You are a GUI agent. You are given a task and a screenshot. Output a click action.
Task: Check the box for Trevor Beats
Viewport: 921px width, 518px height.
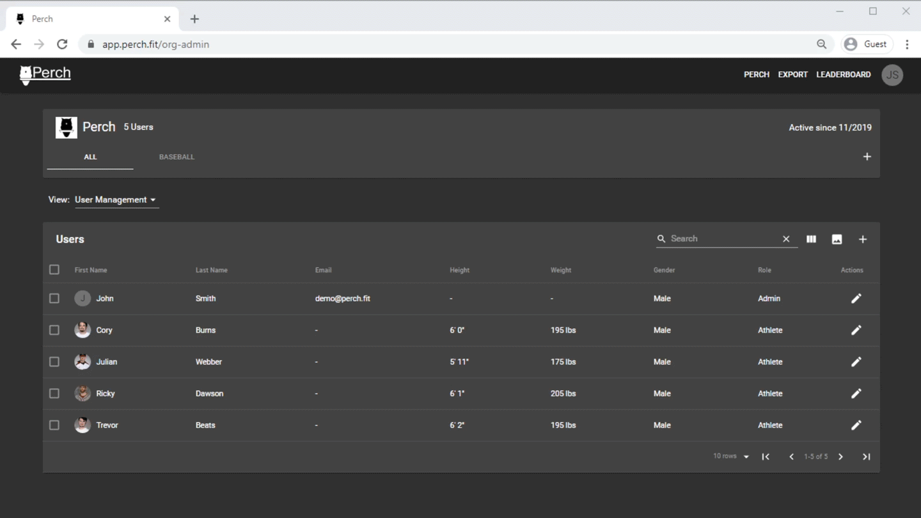point(54,425)
